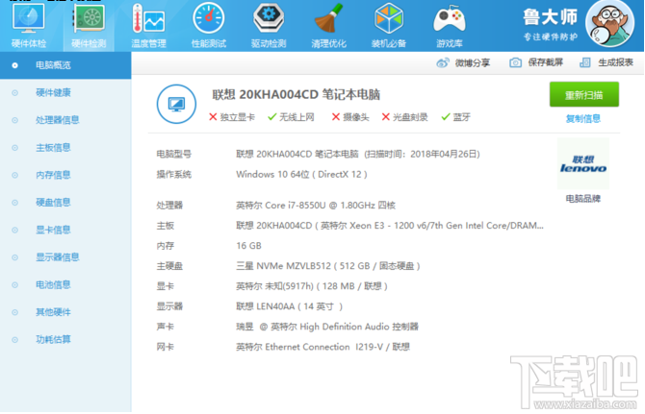This screenshot has height=414, width=645.
Task: Select 电脑概览 in the sidebar
Action: [x=65, y=65]
